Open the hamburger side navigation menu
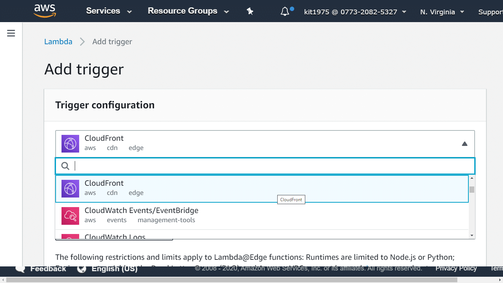The image size is (503, 283). coord(11,34)
